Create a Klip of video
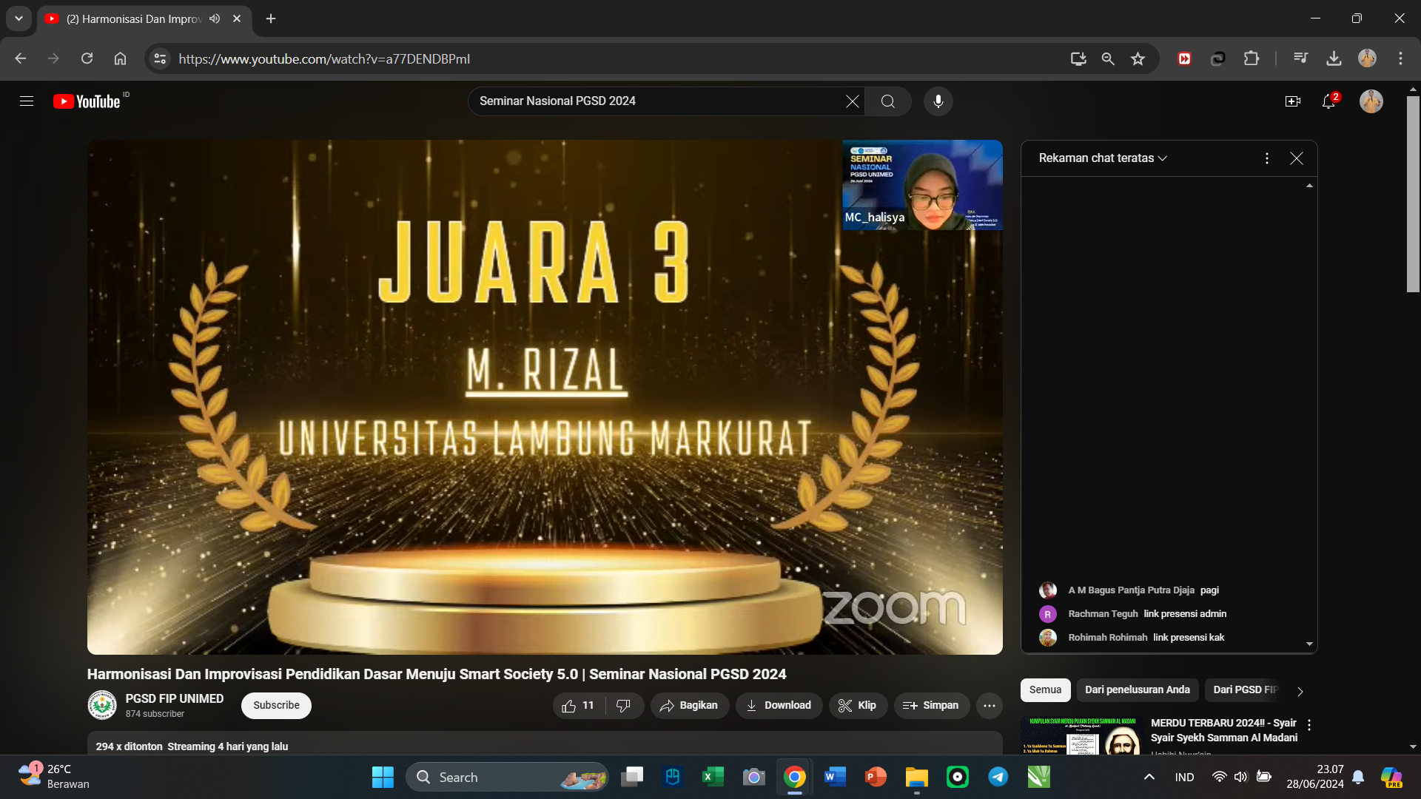The height and width of the screenshot is (799, 1421). 857,706
